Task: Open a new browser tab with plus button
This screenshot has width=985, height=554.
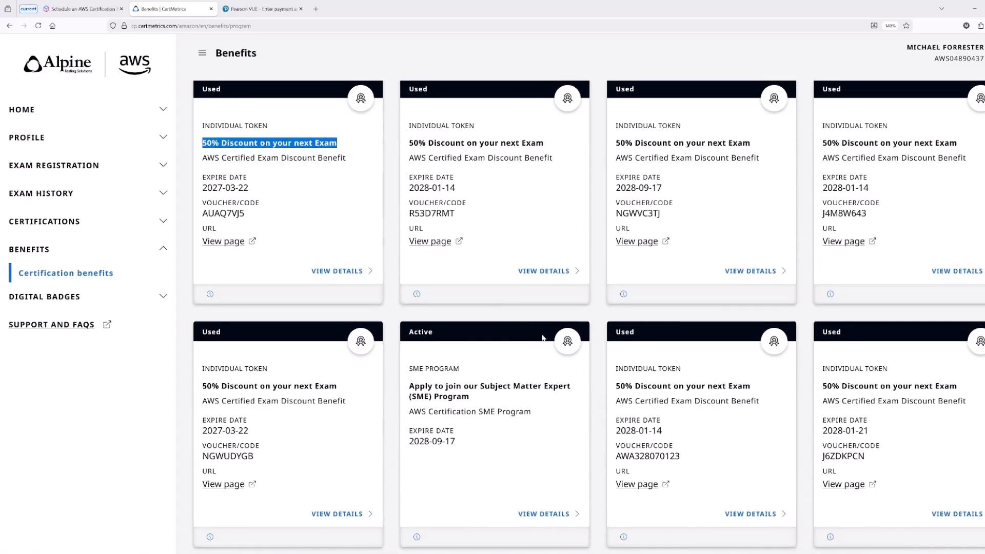Action: click(316, 9)
